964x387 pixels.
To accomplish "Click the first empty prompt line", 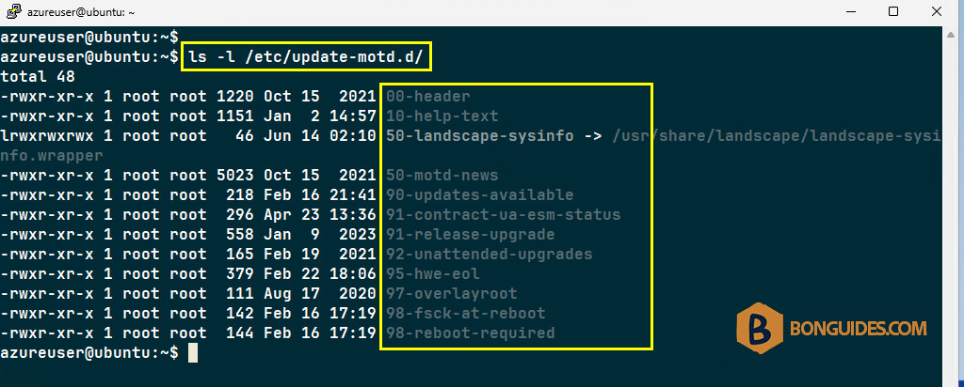I will click(89, 37).
